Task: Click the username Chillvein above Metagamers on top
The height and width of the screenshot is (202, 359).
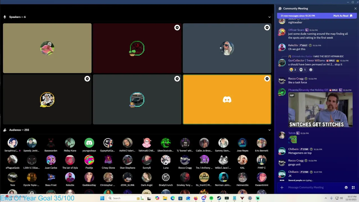Action: (293, 149)
